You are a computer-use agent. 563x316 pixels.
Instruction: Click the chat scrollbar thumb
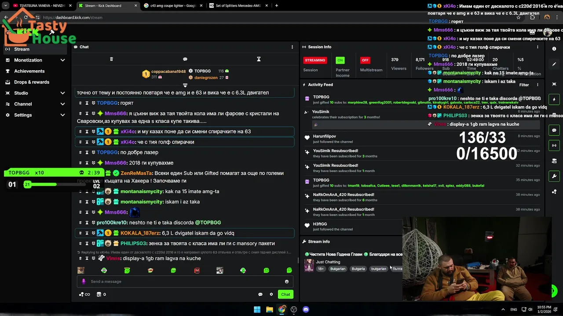[298, 261]
